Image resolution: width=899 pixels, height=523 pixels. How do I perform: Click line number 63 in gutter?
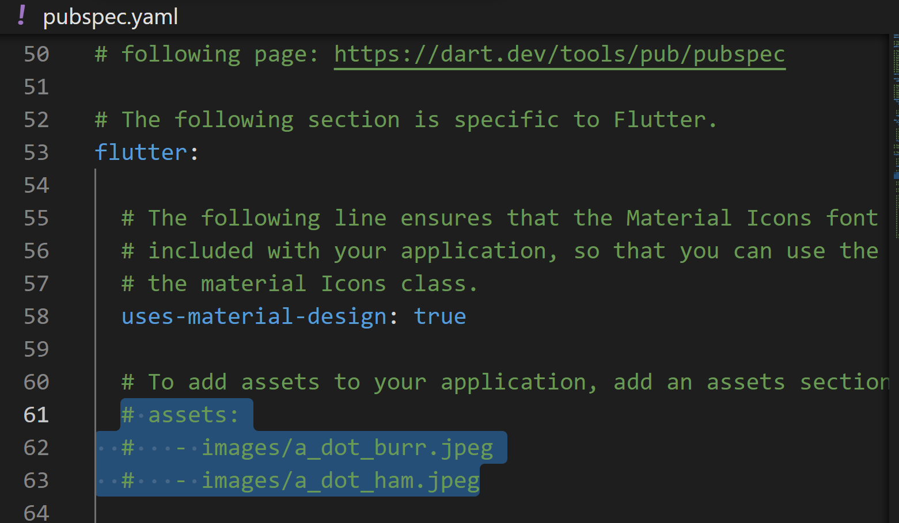pyautogui.click(x=36, y=480)
